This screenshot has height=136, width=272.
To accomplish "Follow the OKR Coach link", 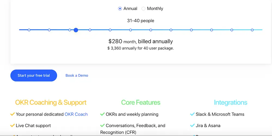I will (76, 114).
